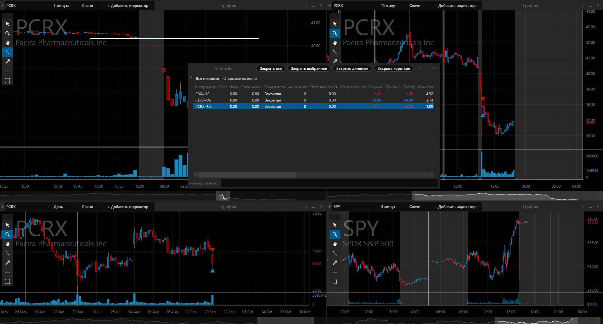This screenshot has width=603, height=324.
Task: Click the navigator range handle under PCRX 1-minute chart
Action: pos(223,196)
